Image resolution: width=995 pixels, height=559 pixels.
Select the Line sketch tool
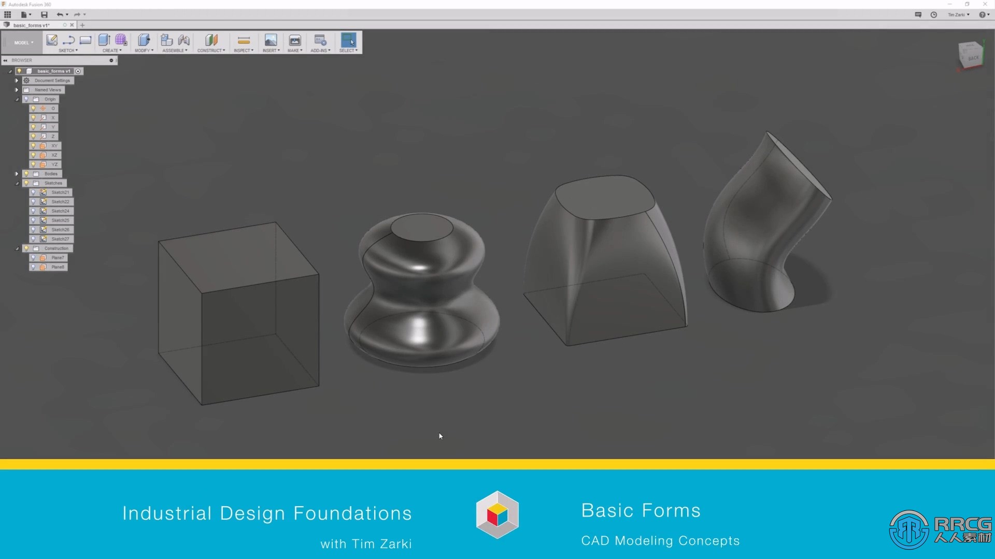click(x=68, y=40)
